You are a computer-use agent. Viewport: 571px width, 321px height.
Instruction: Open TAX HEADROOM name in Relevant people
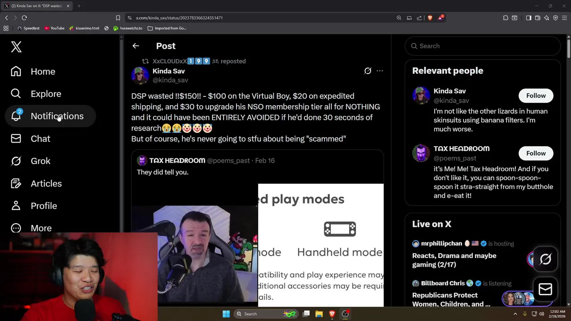(x=461, y=148)
